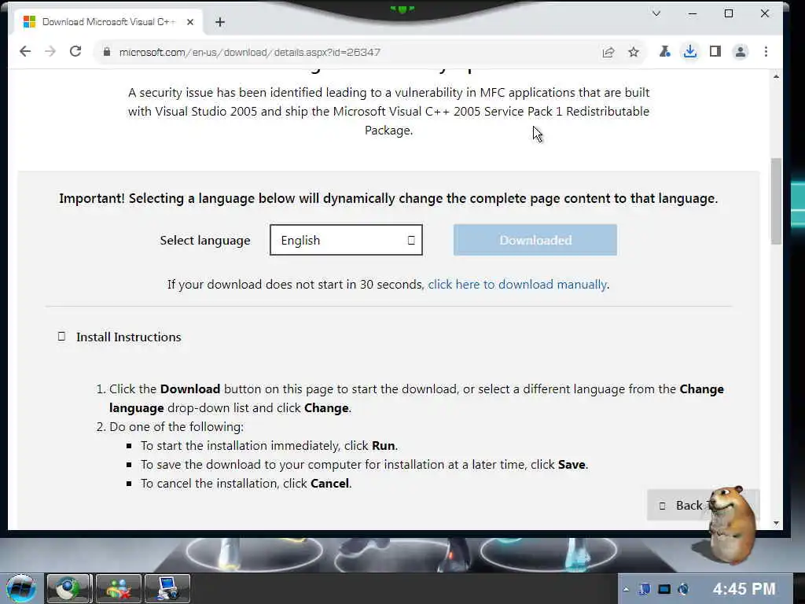
Task: Click the Downloaded button
Action: [535, 240]
